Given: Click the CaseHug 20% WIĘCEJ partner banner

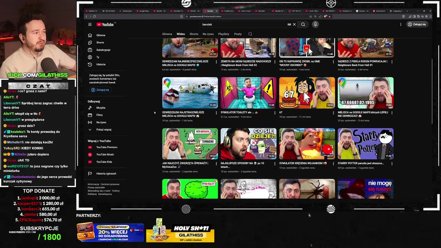Looking at the screenshot, I should [x=110, y=232].
